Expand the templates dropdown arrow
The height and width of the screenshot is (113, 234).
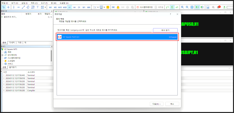click(104, 7)
